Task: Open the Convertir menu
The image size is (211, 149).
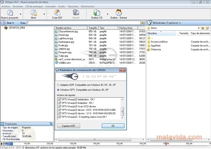Action: coord(50,6)
